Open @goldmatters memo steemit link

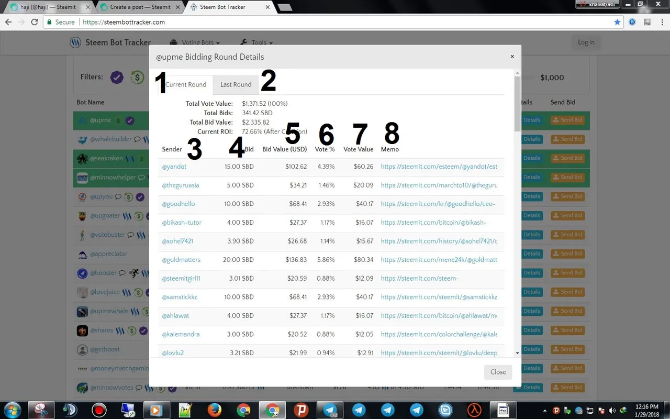439,260
